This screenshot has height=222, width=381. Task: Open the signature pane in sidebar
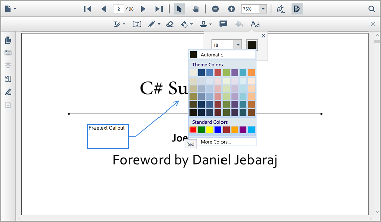(x=8, y=92)
